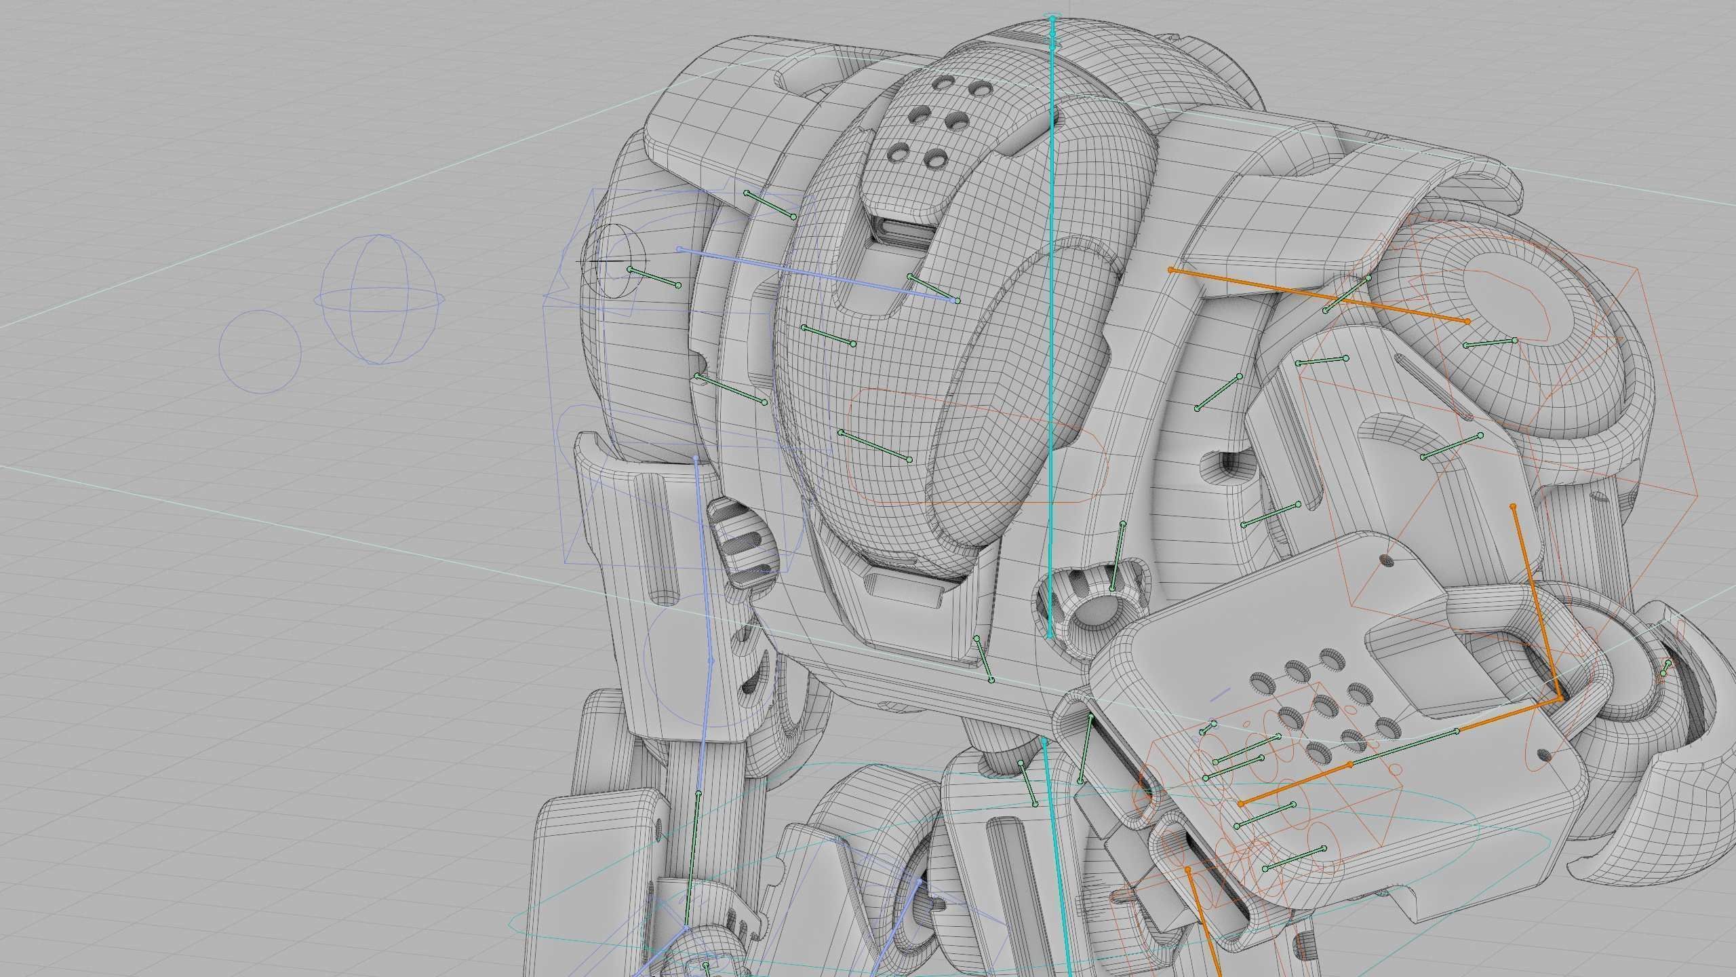Select the flat blue circle control beside the sphere
1736x977 pixels.
point(260,351)
